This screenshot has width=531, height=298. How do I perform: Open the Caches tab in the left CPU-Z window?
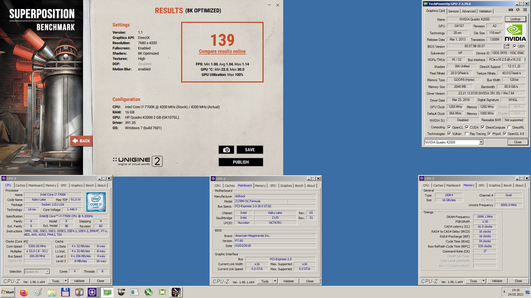20,185
